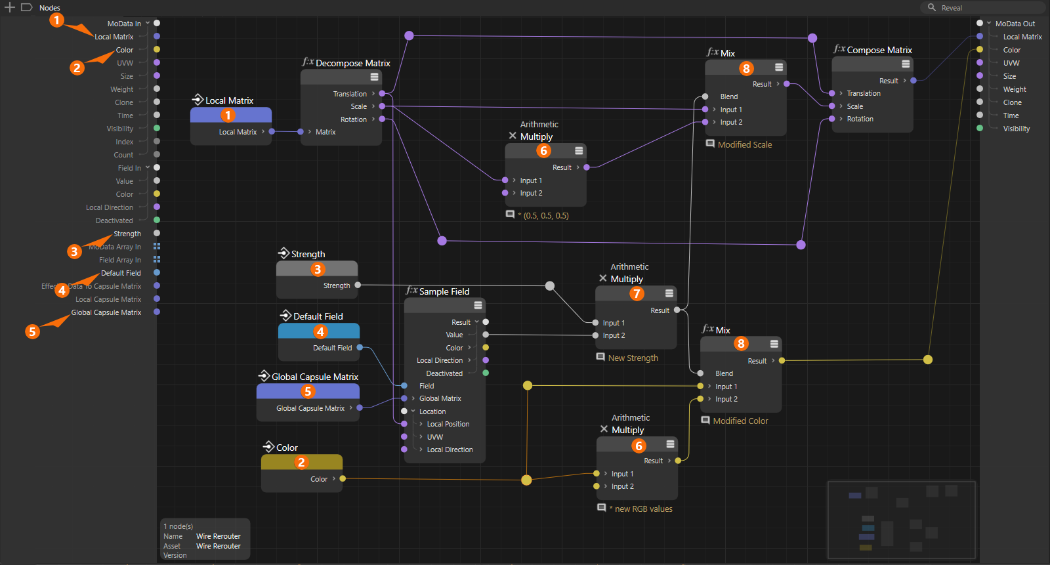Click the Global Capsule Matrix input list entry
1050x565 pixels.
[x=106, y=312]
